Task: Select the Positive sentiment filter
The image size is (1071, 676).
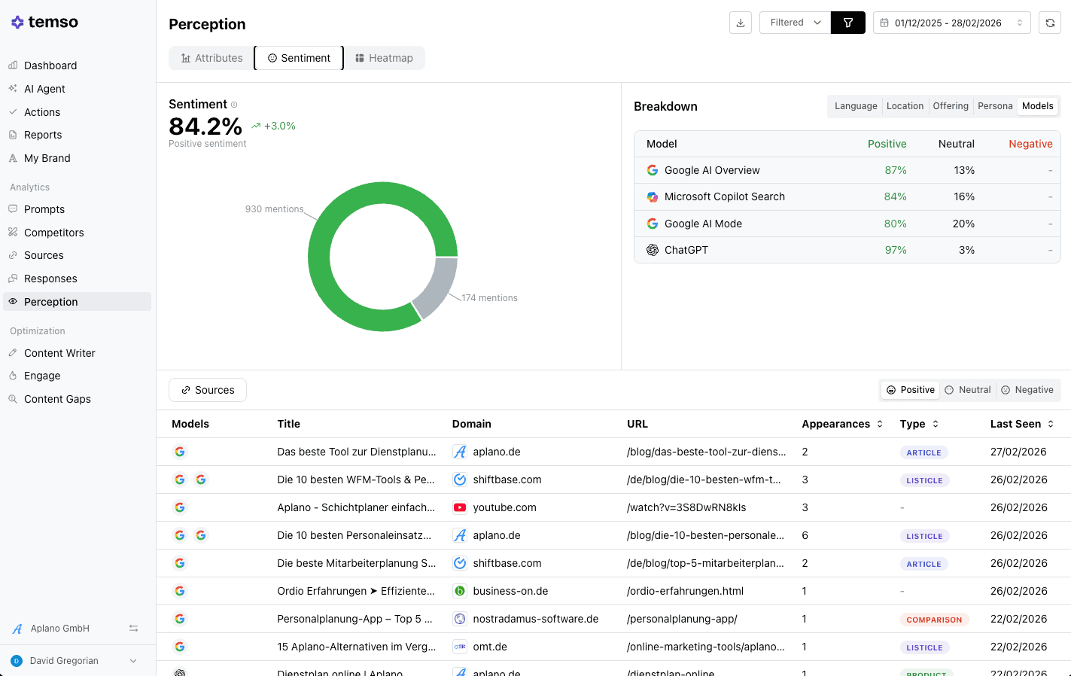Action: pos(911,390)
